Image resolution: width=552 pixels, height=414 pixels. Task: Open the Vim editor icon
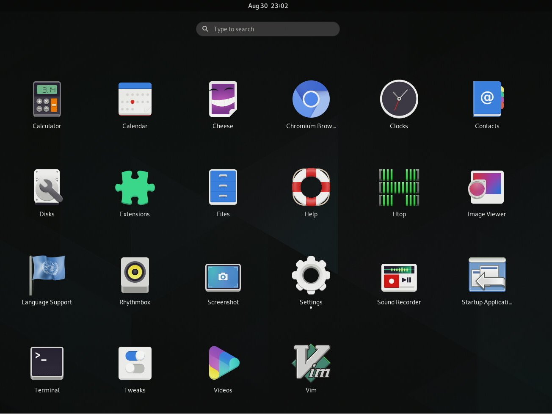(311, 362)
